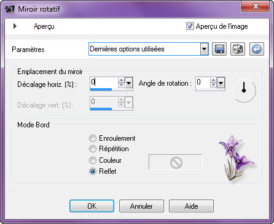This screenshot has width=274, height=224.
Task: Click the rotation angle dial
Action: point(244,90)
